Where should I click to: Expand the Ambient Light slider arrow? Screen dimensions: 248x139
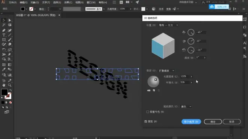coord(191,82)
